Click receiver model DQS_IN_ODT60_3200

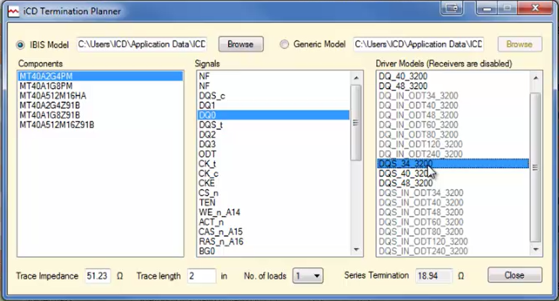453,222
